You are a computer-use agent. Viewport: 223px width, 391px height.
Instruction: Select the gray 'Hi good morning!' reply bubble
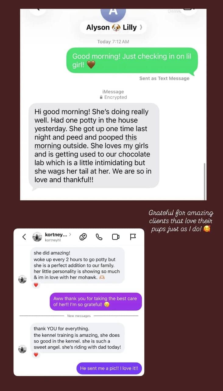tap(94, 145)
